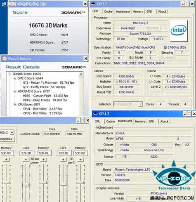Collapse the HDR/SM3.0 Score: 6737 node
The width and height of the screenshot is (196, 202).
15,92
